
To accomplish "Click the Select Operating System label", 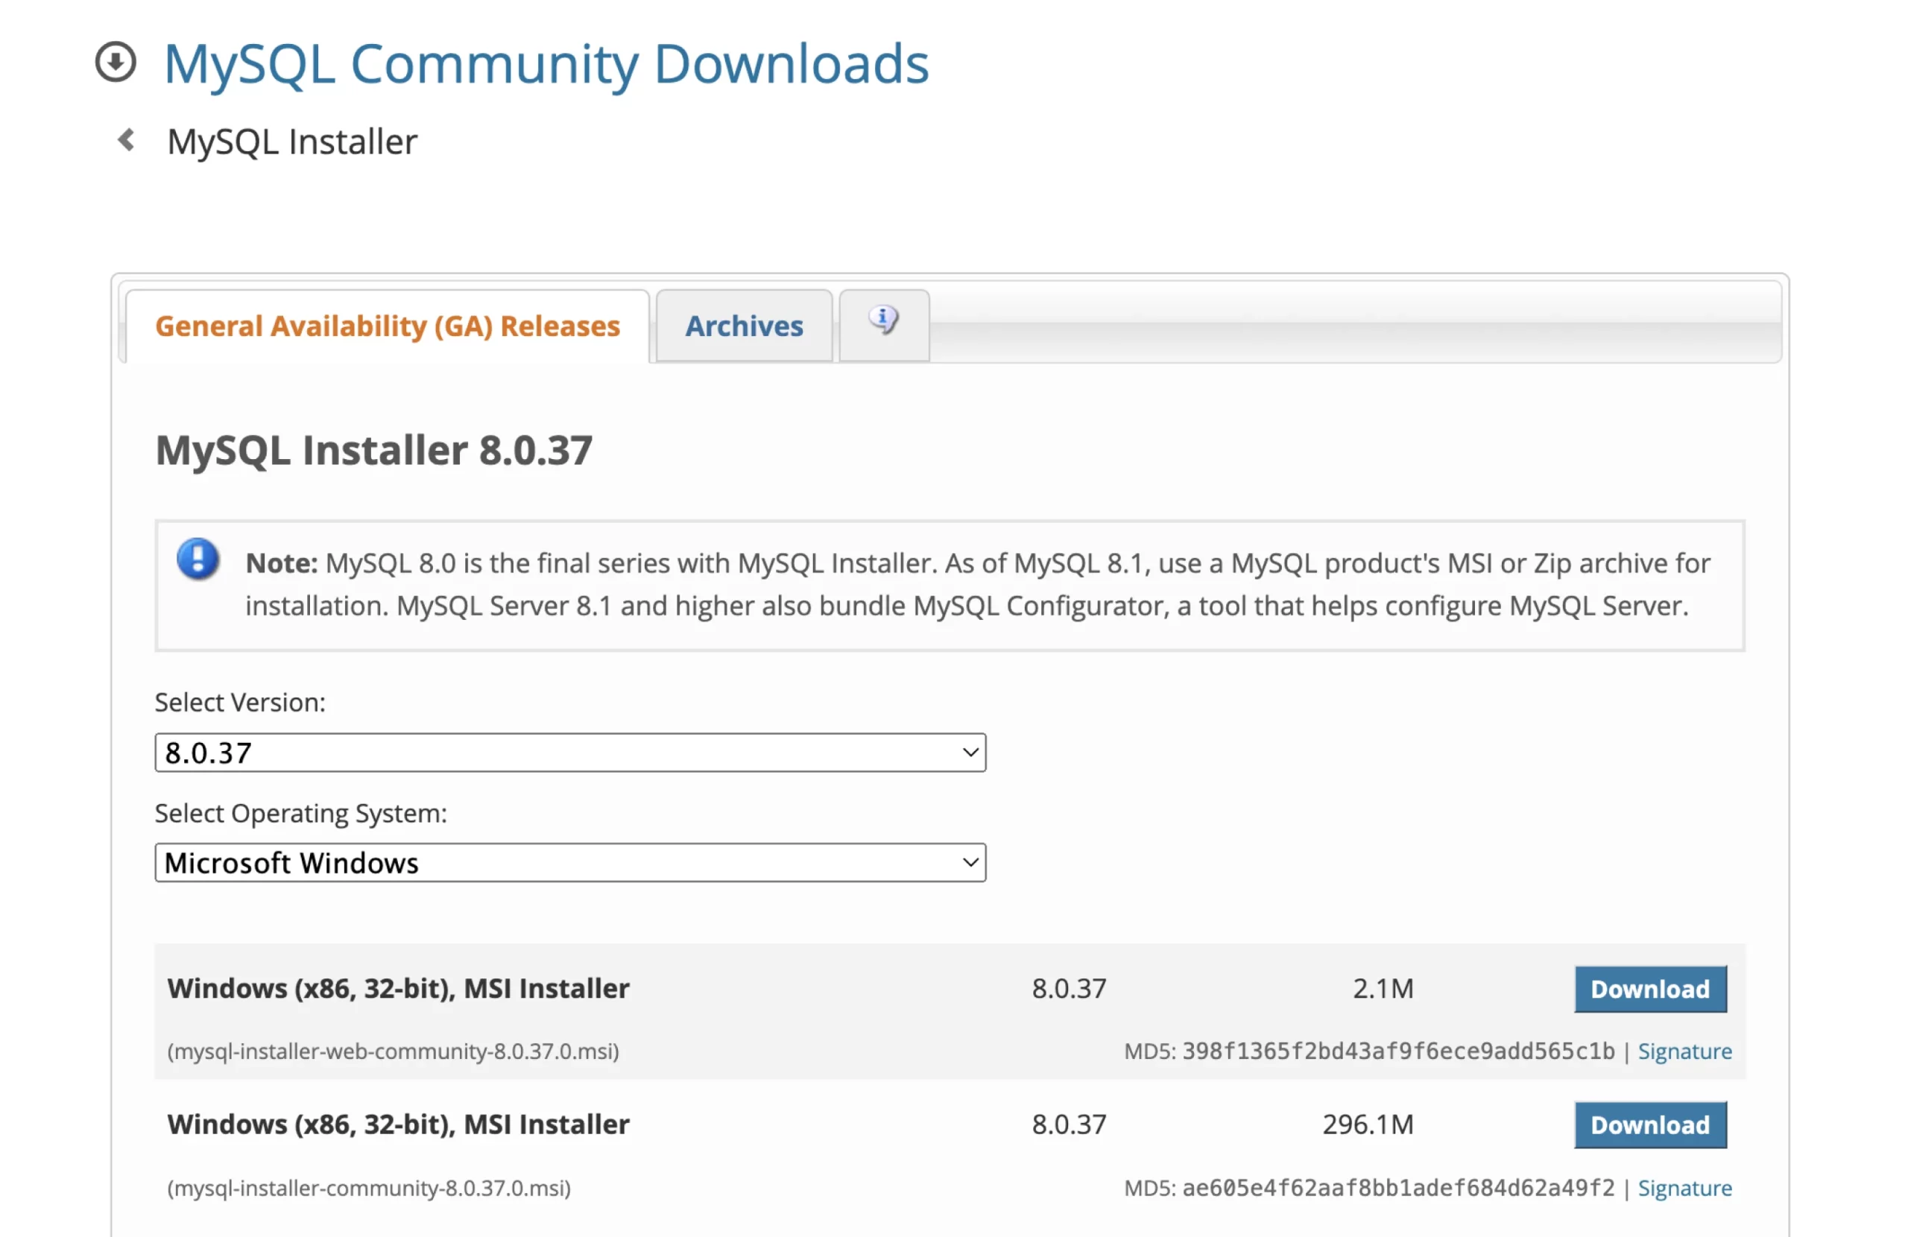I will pyautogui.click(x=300, y=813).
